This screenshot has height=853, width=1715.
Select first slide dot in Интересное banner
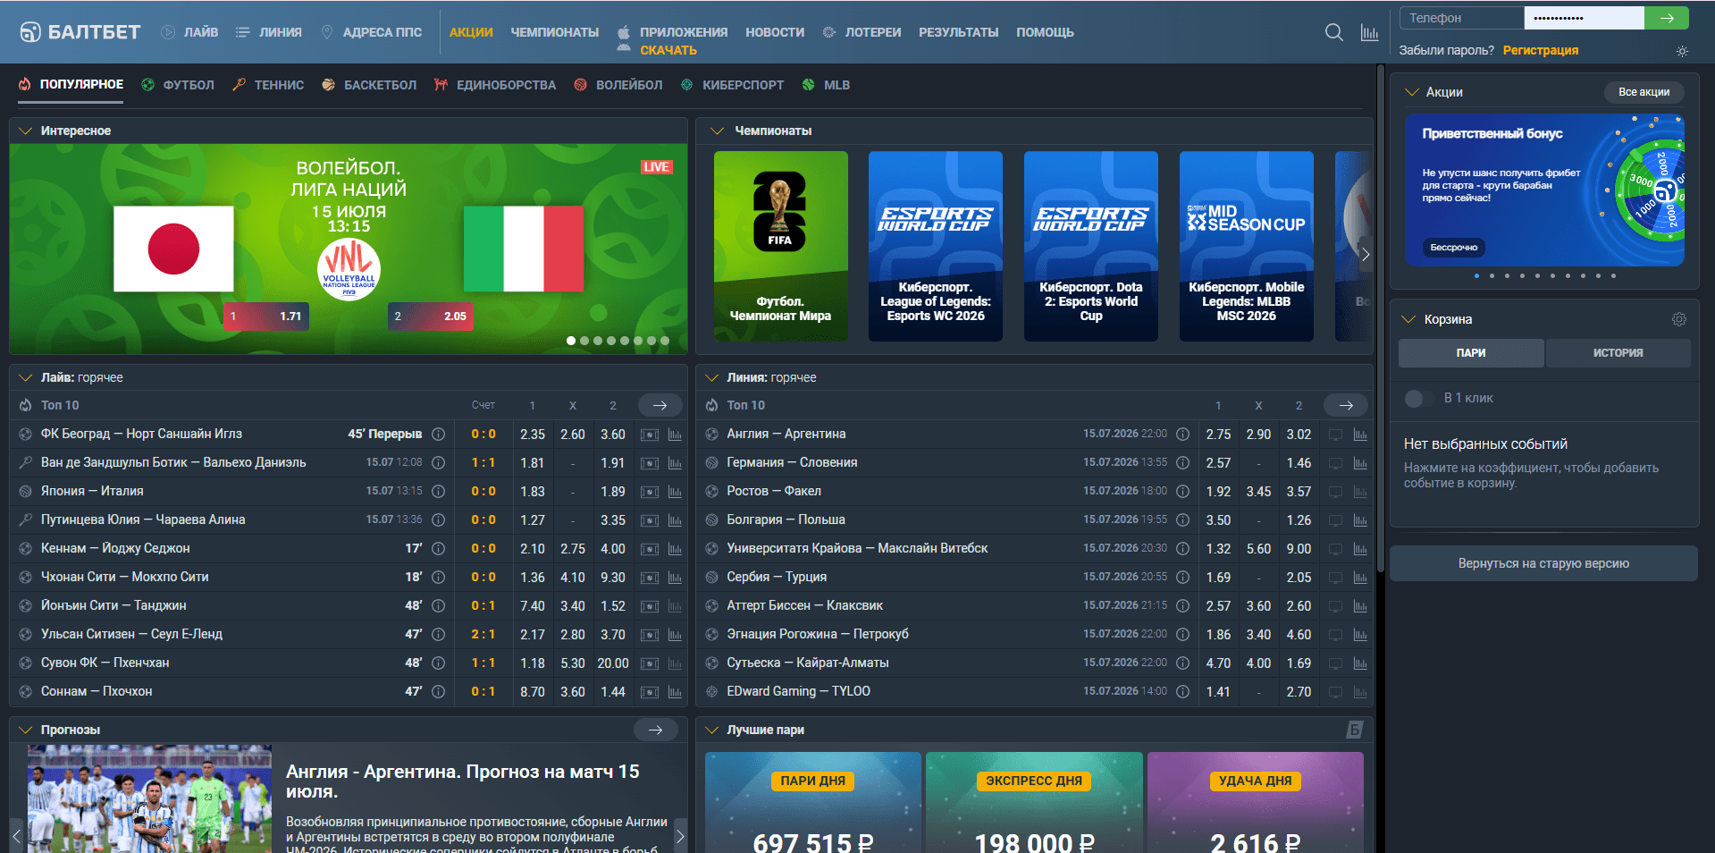[571, 341]
